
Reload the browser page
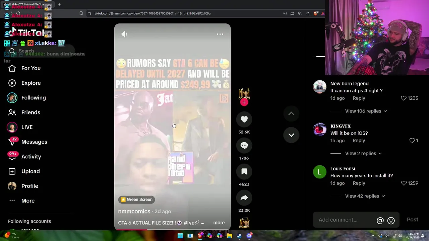18,13
